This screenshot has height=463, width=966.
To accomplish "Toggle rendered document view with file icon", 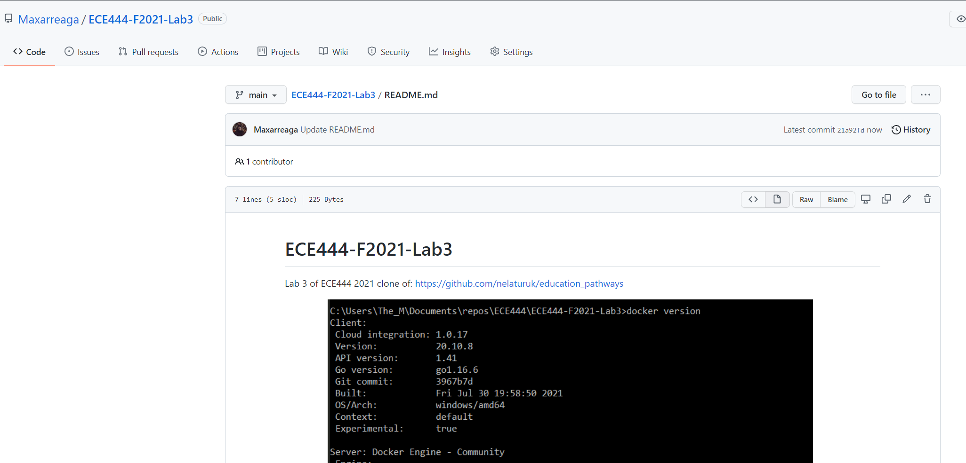I will click(777, 199).
